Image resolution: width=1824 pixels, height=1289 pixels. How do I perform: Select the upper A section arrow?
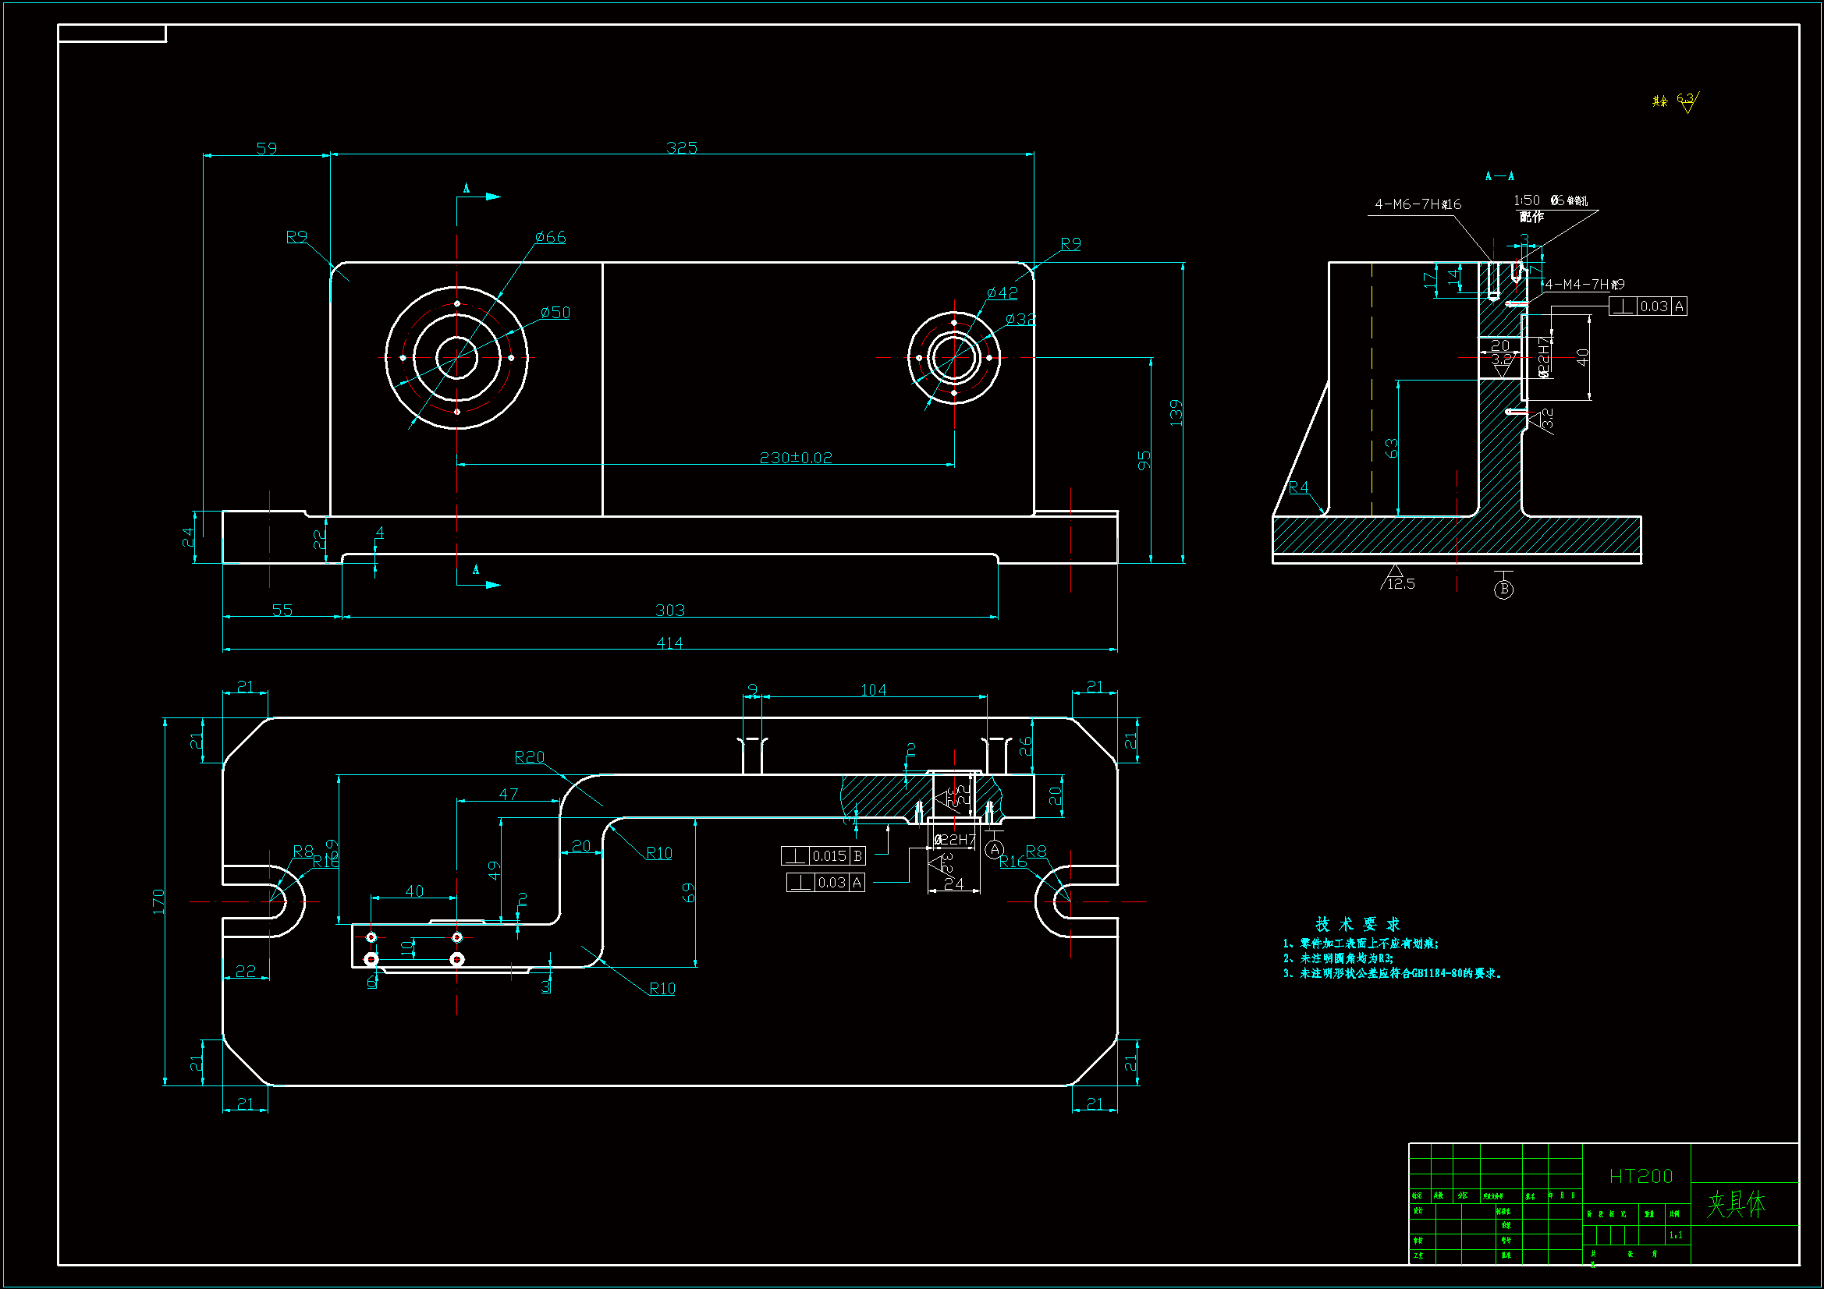coord(491,197)
